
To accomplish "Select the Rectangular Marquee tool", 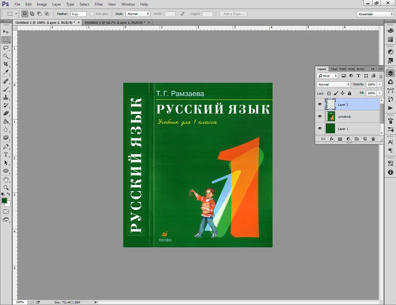I will tap(6, 40).
